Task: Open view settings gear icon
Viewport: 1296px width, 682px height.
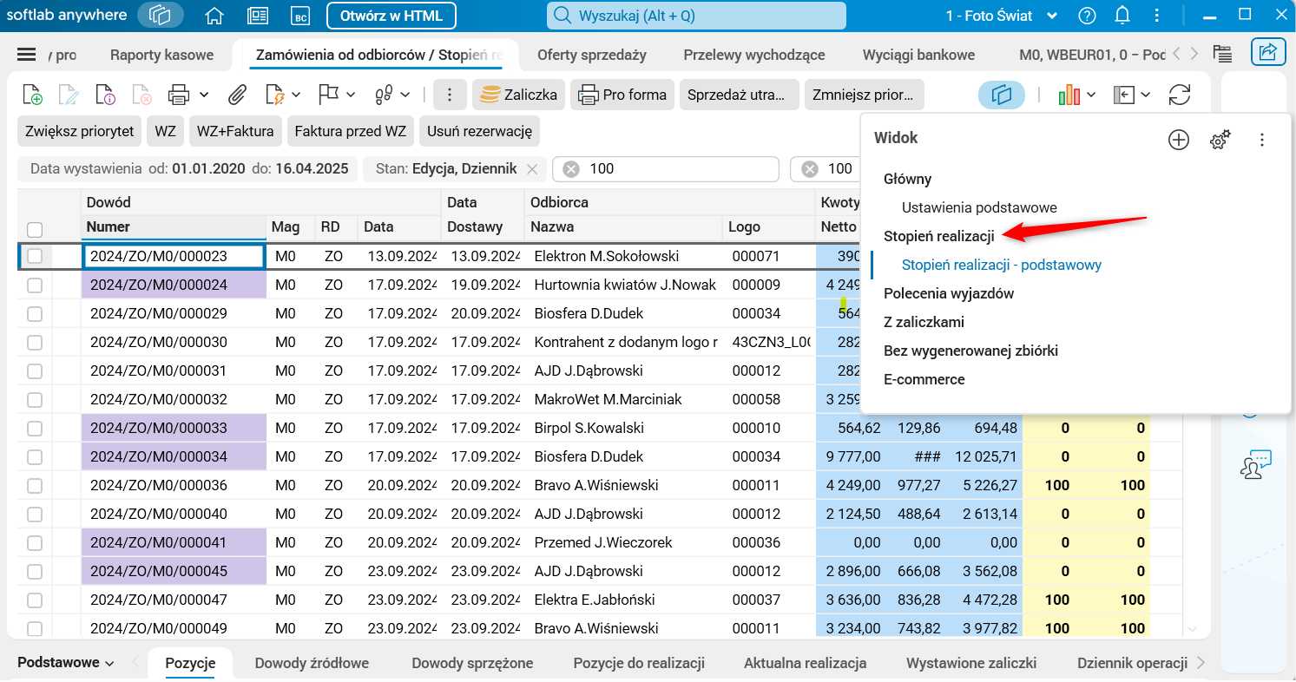Action: [x=1220, y=139]
